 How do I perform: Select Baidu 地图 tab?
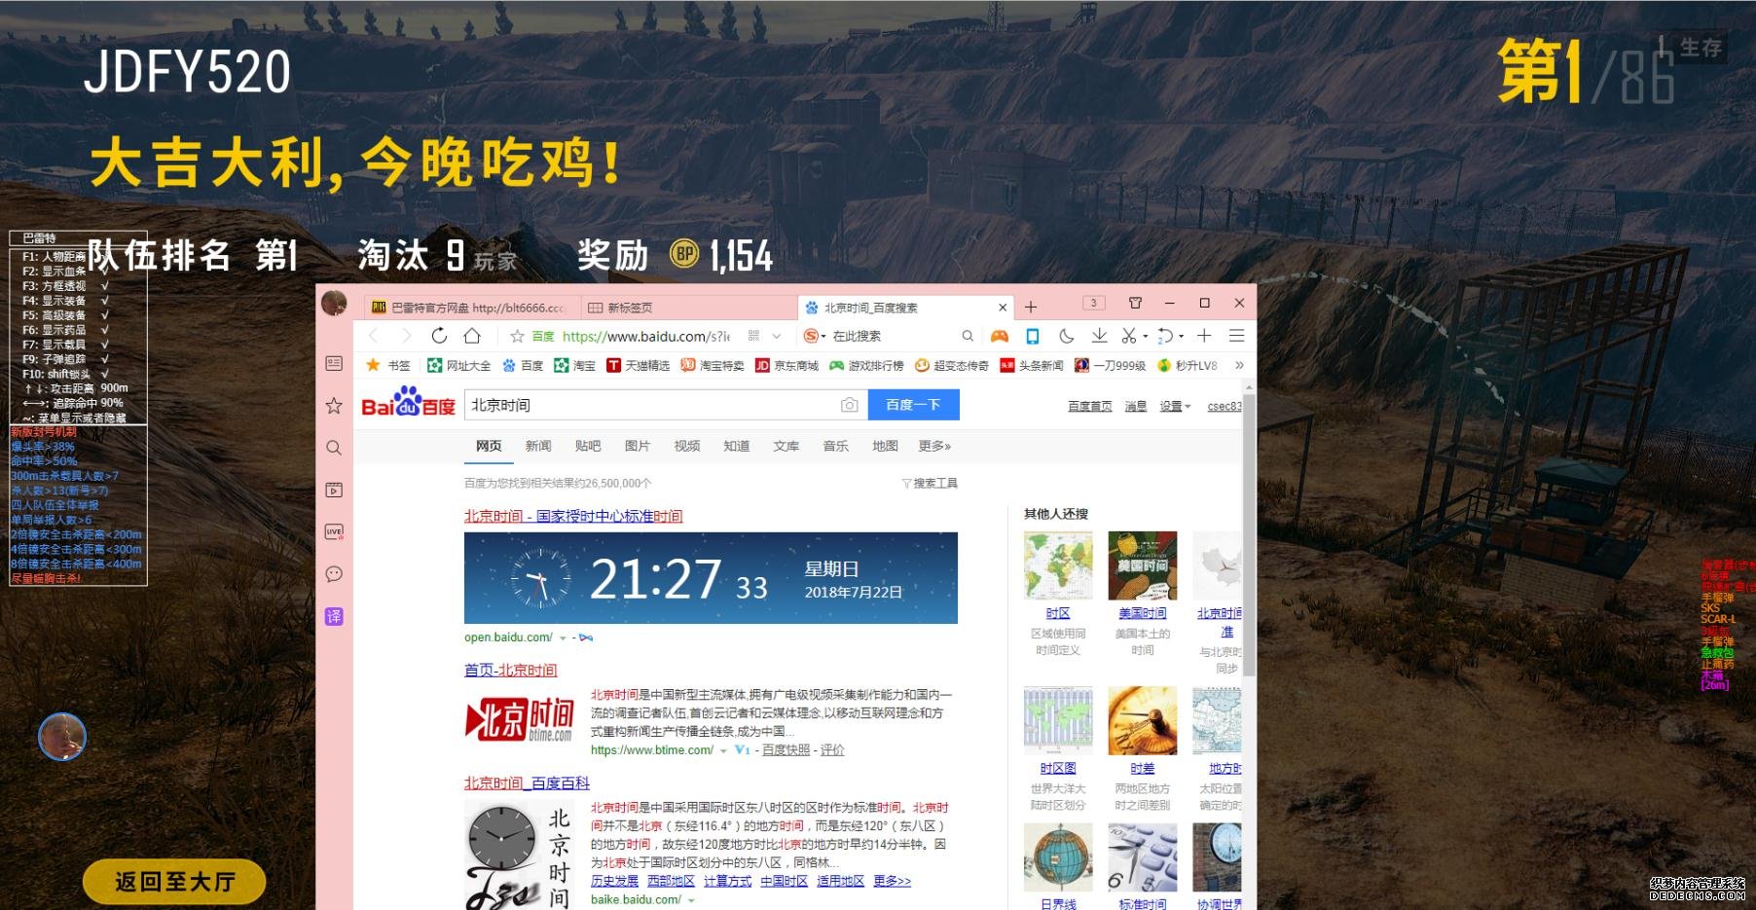click(885, 446)
